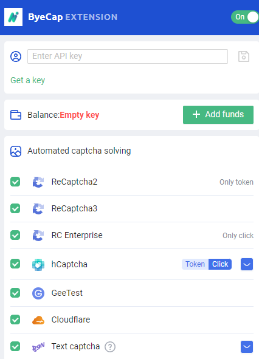The width and height of the screenshot is (259, 359).
Task: Click the Balance: label text
Action: pos(44,115)
